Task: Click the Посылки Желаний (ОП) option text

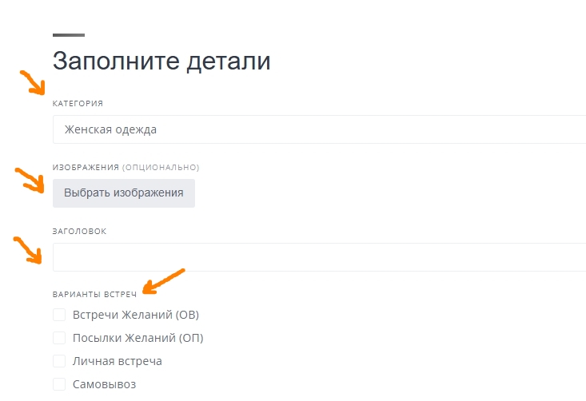Action: tap(138, 338)
